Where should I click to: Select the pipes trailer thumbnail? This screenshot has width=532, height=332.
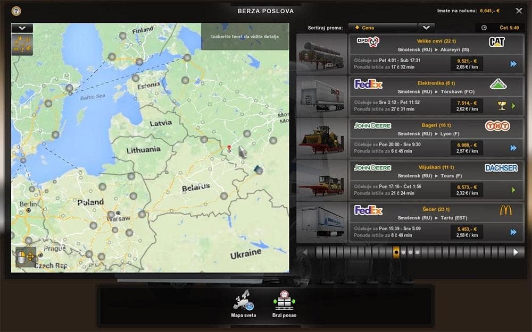(322, 54)
